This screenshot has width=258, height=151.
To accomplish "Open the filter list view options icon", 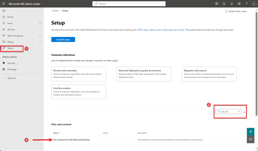I will (244, 112).
